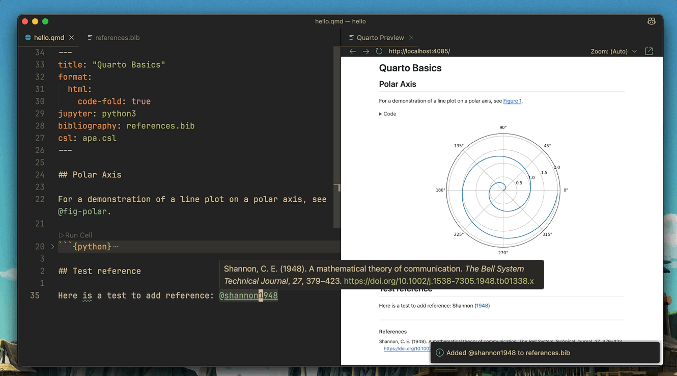Open preview in external browser
The width and height of the screenshot is (677, 376).
649,51
